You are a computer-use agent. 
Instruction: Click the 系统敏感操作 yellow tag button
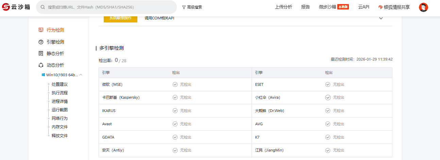pos(120,18)
